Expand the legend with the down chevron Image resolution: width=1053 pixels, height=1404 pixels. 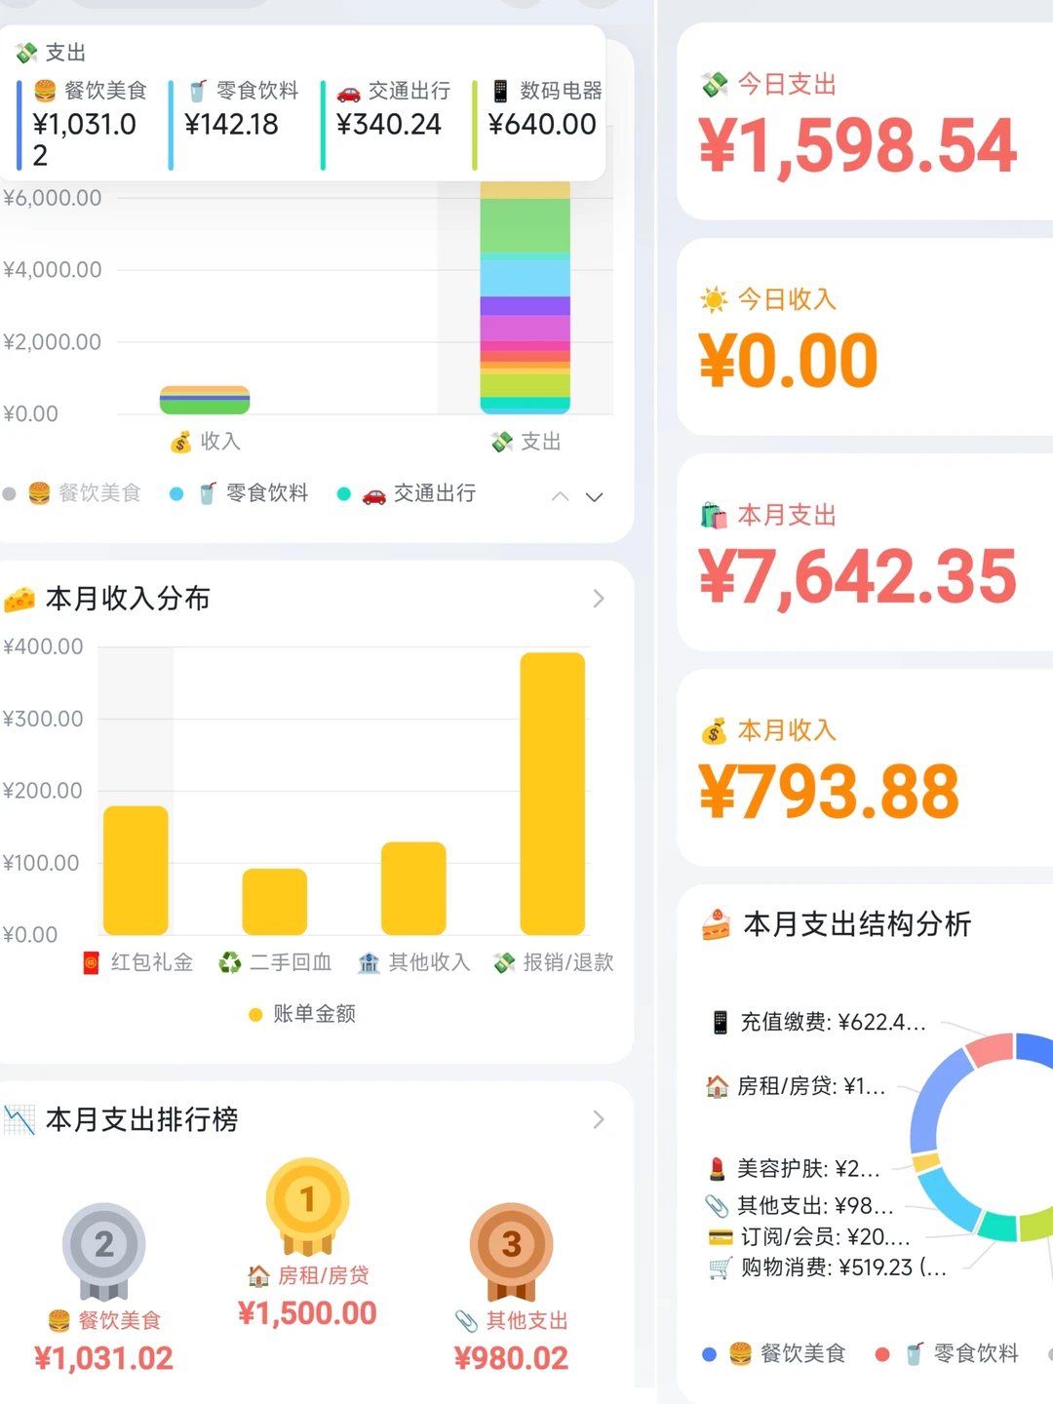595,498
